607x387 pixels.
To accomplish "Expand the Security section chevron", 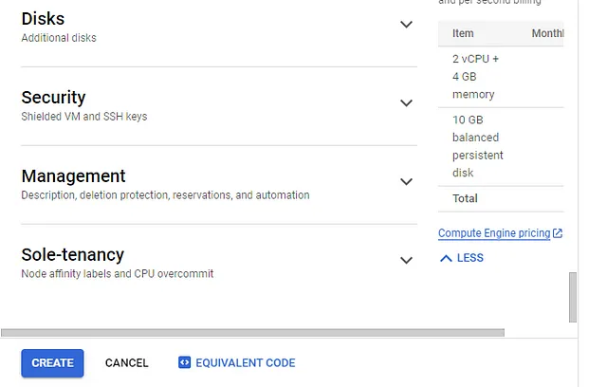I will 406,103.
